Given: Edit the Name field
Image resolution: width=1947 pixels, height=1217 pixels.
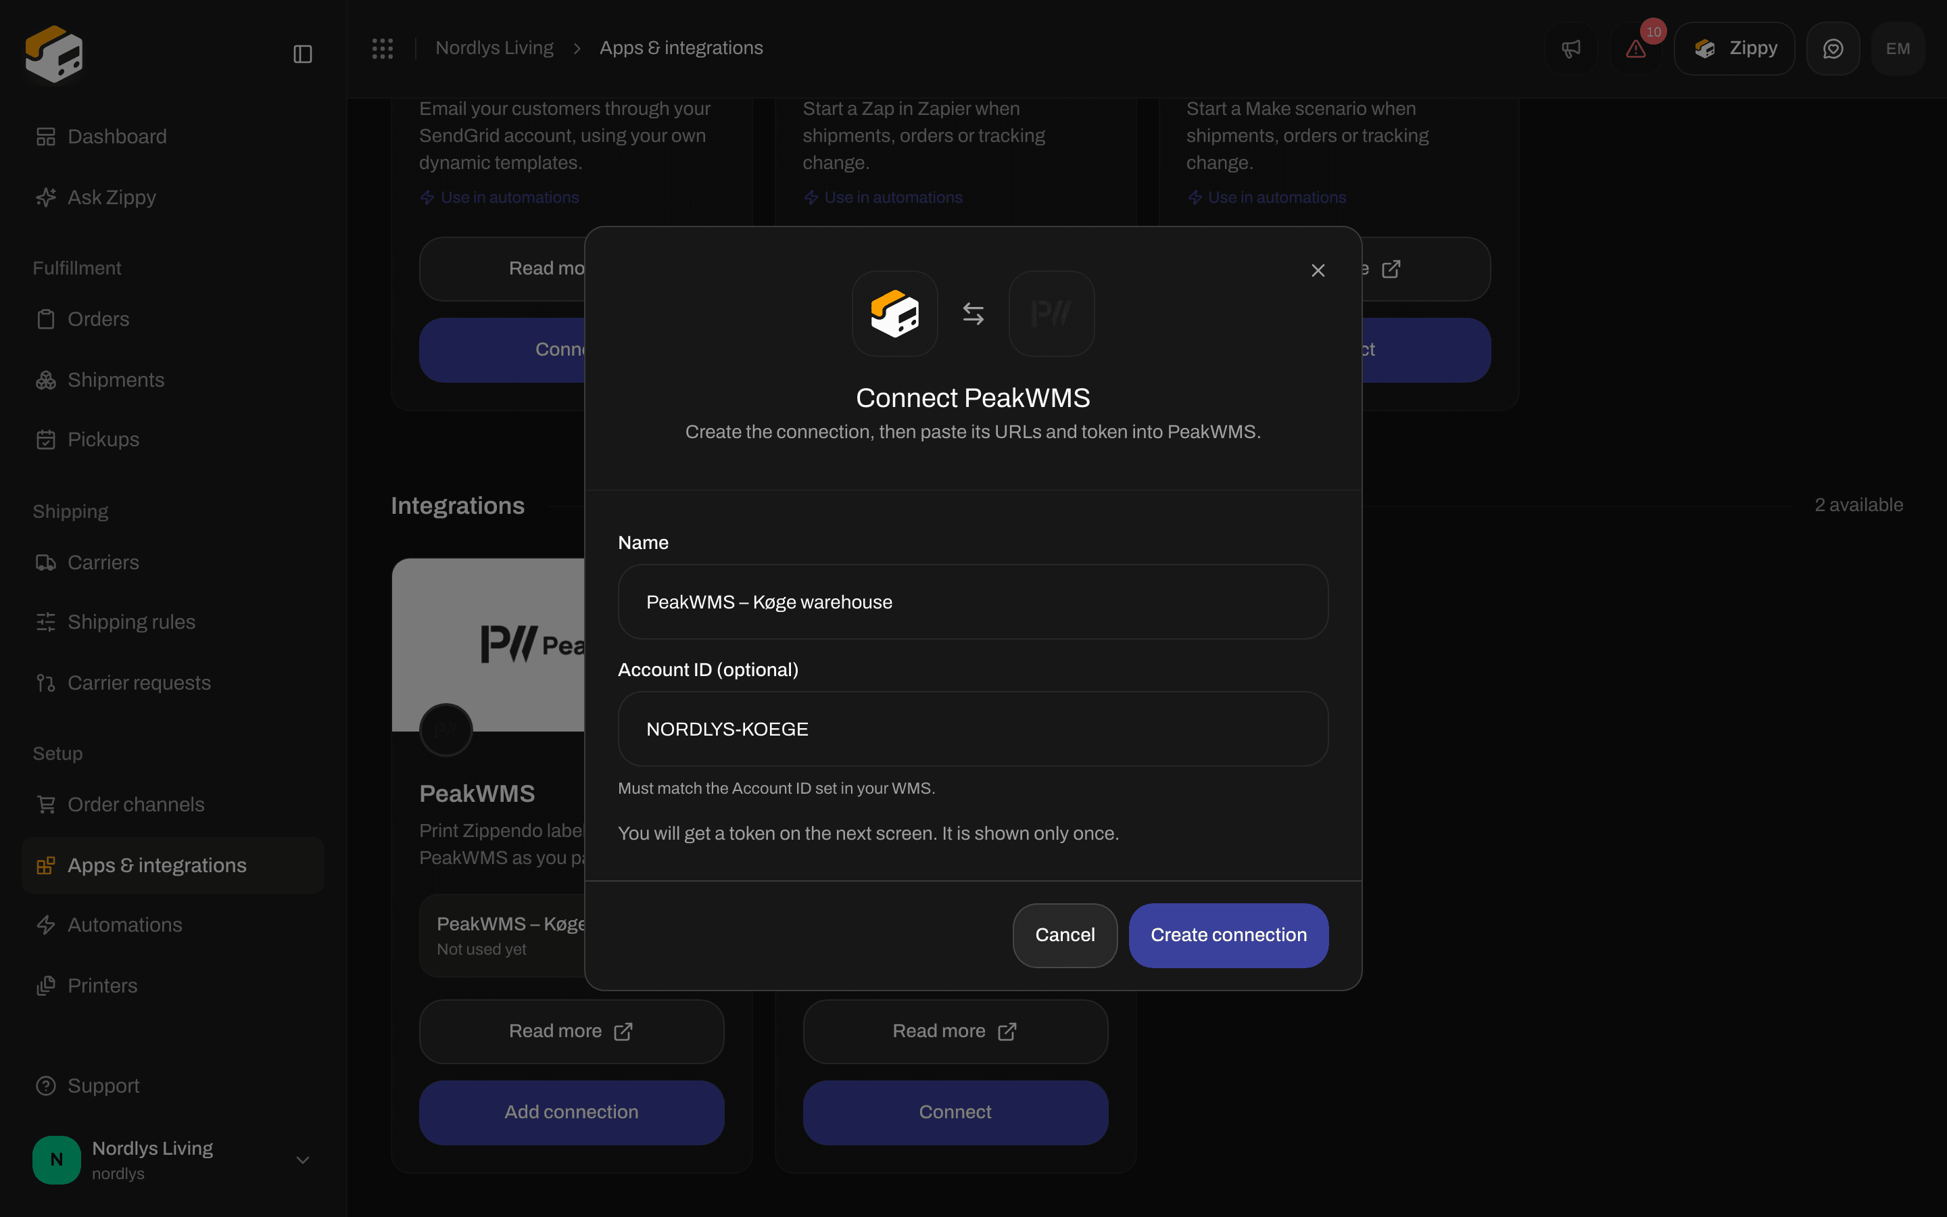Looking at the screenshot, I should tap(973, 602).
